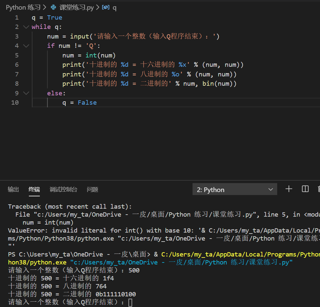The image size is (320, 307).
Task: Split the terminal using the split editor icon
Action: (305, 189)
